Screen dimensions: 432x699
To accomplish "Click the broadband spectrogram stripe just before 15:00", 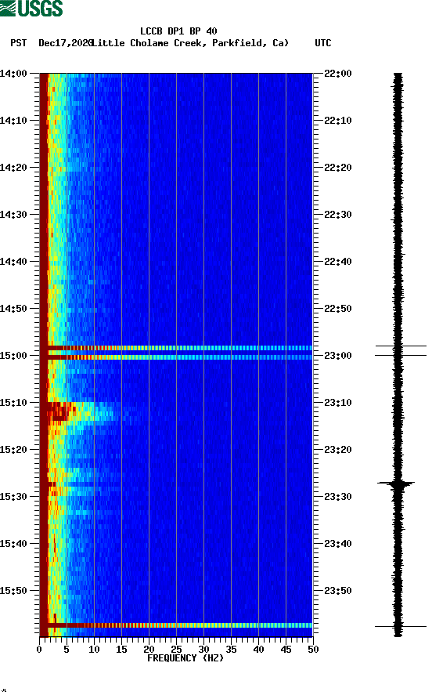I will click(176, 348).
